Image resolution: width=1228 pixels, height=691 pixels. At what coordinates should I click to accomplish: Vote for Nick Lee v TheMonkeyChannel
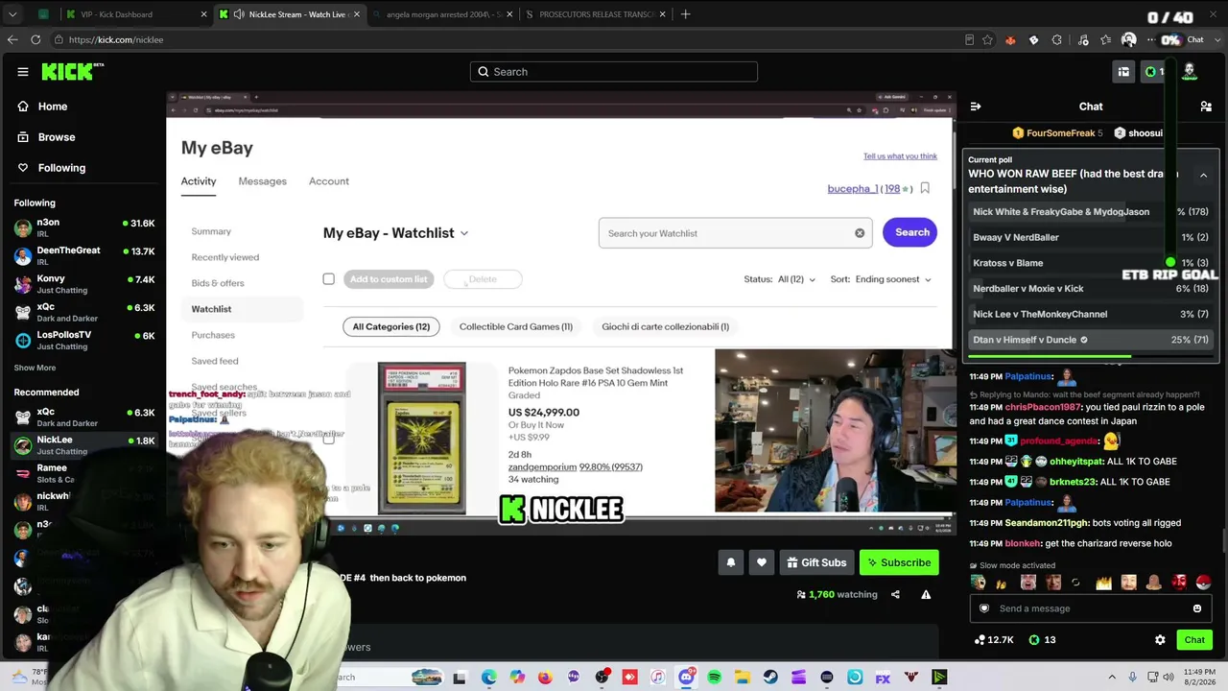click(1091, 314)
